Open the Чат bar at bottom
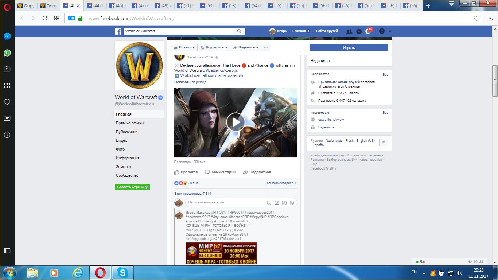 pyautogui.click(x=450, y=262)
